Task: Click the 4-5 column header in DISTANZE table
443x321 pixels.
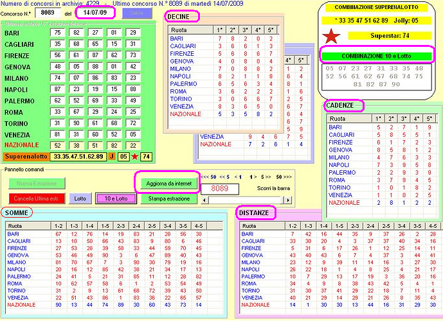Action: coord(433,226)
